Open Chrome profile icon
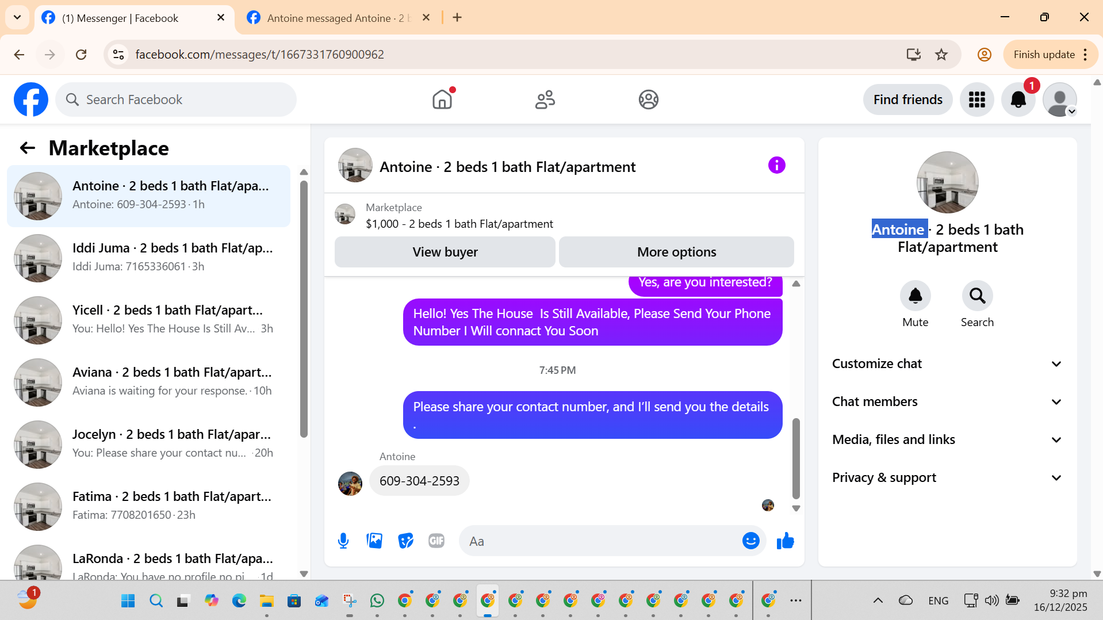The width and height of the screenshot is (1103, 620). click(984, 55)
